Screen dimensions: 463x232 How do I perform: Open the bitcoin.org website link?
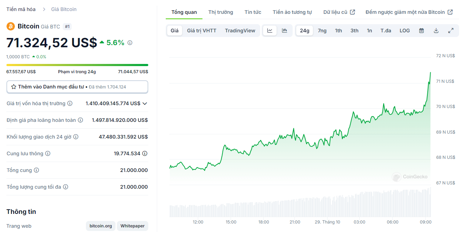pos(101,226)
